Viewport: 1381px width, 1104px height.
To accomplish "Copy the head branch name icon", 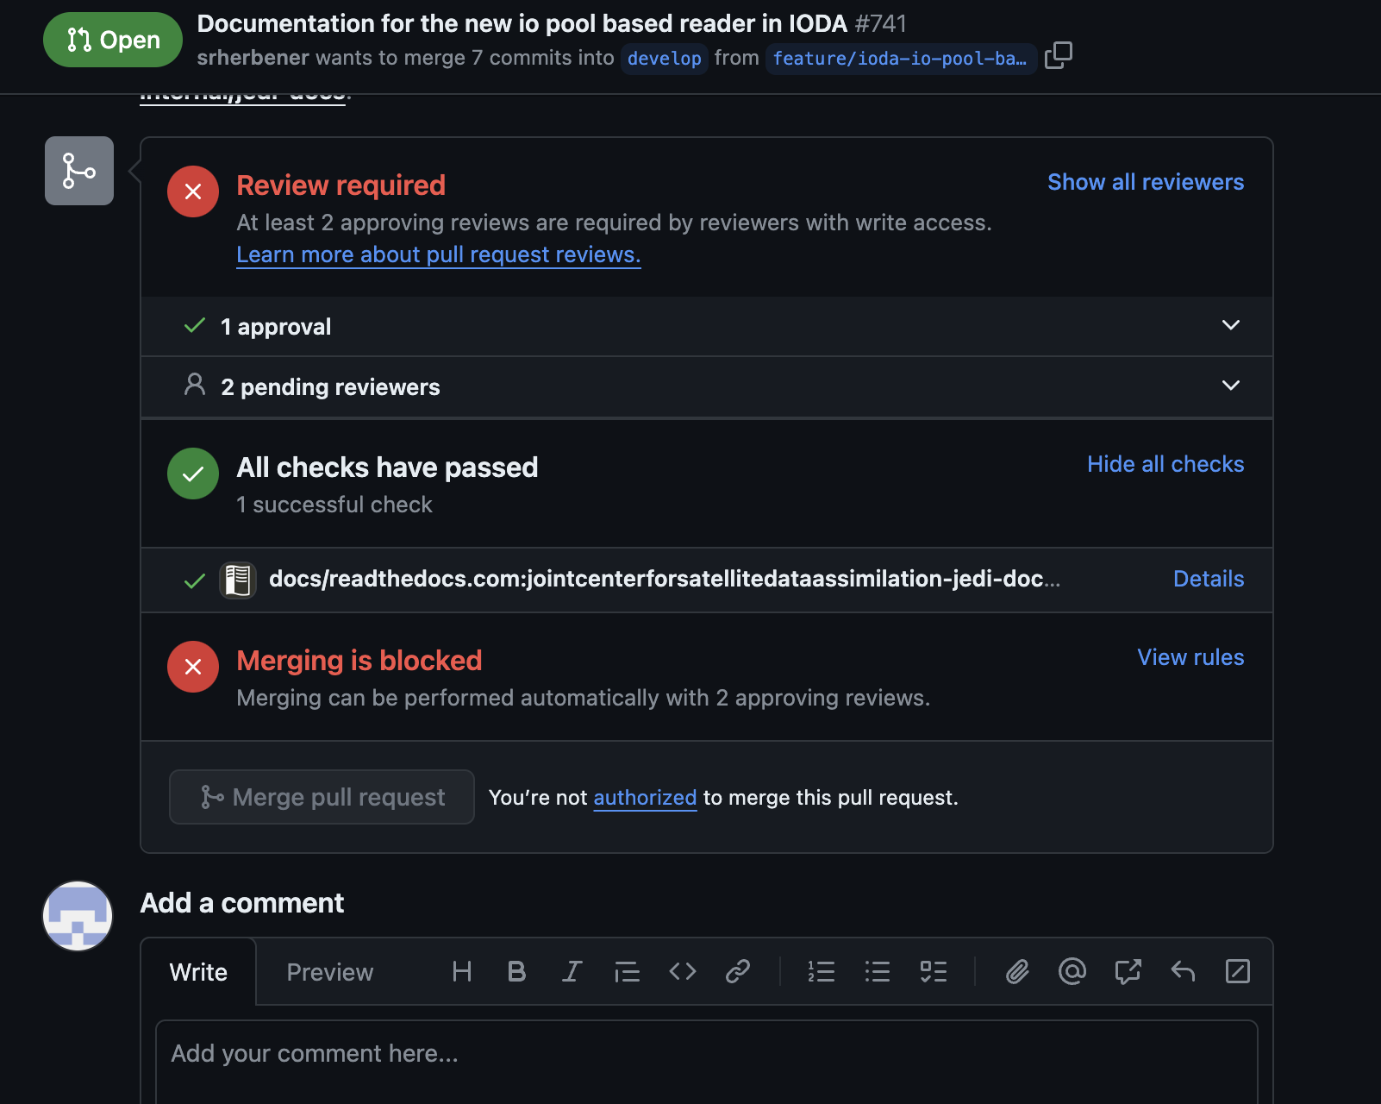I will (x=1058, y=56).
